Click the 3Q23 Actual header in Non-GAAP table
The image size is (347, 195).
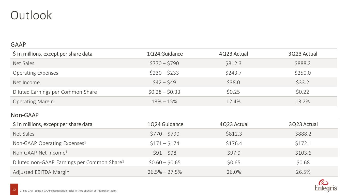click(303, 124)
